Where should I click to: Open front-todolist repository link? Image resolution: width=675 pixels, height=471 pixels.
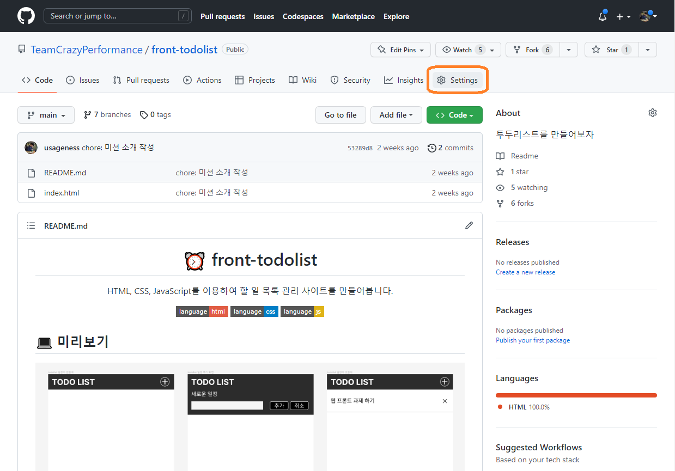tap(184, 50)
